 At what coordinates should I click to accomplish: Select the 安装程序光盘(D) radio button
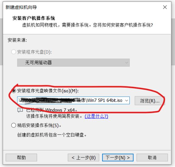pyautogui.click(x=14, y=52)
